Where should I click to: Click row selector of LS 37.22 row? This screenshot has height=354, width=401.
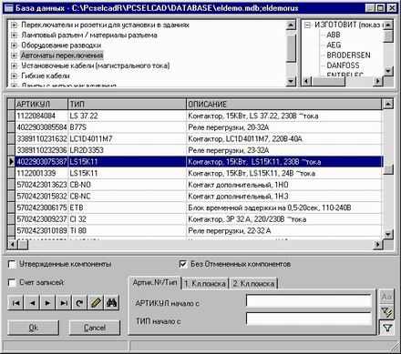(11, 116)
